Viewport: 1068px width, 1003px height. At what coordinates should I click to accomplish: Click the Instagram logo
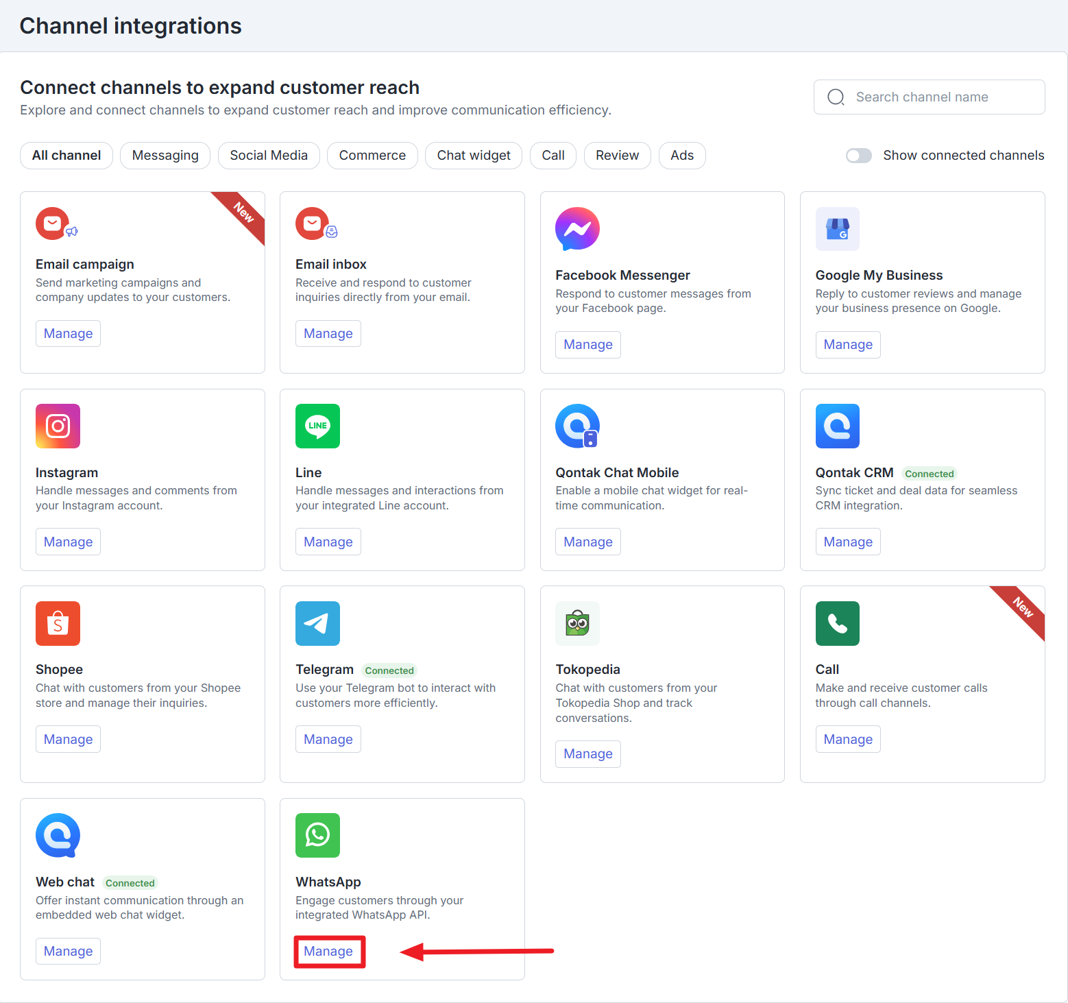coord(58,426)
